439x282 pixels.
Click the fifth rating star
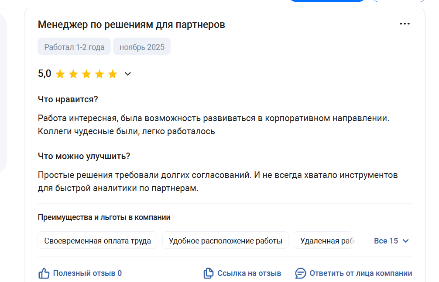(113, 74)
